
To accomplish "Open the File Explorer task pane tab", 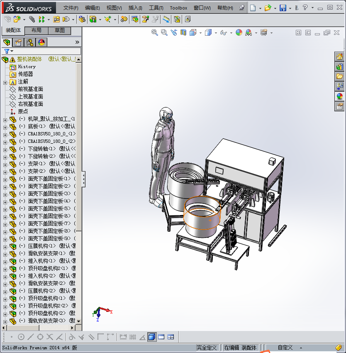I will coord(340,76).
